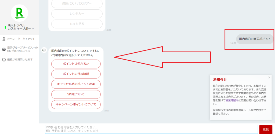Click the chatbot avatar icon
This screenshot has height=135, width=275.
(x=44, y=50)
